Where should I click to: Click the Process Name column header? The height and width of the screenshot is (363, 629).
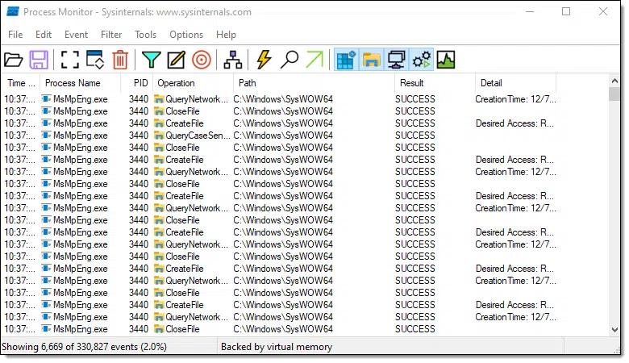[73, 83]
